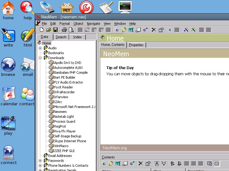
Task: Sort descending Z-A in Contents toolbar
Action: tap(180, 164)
